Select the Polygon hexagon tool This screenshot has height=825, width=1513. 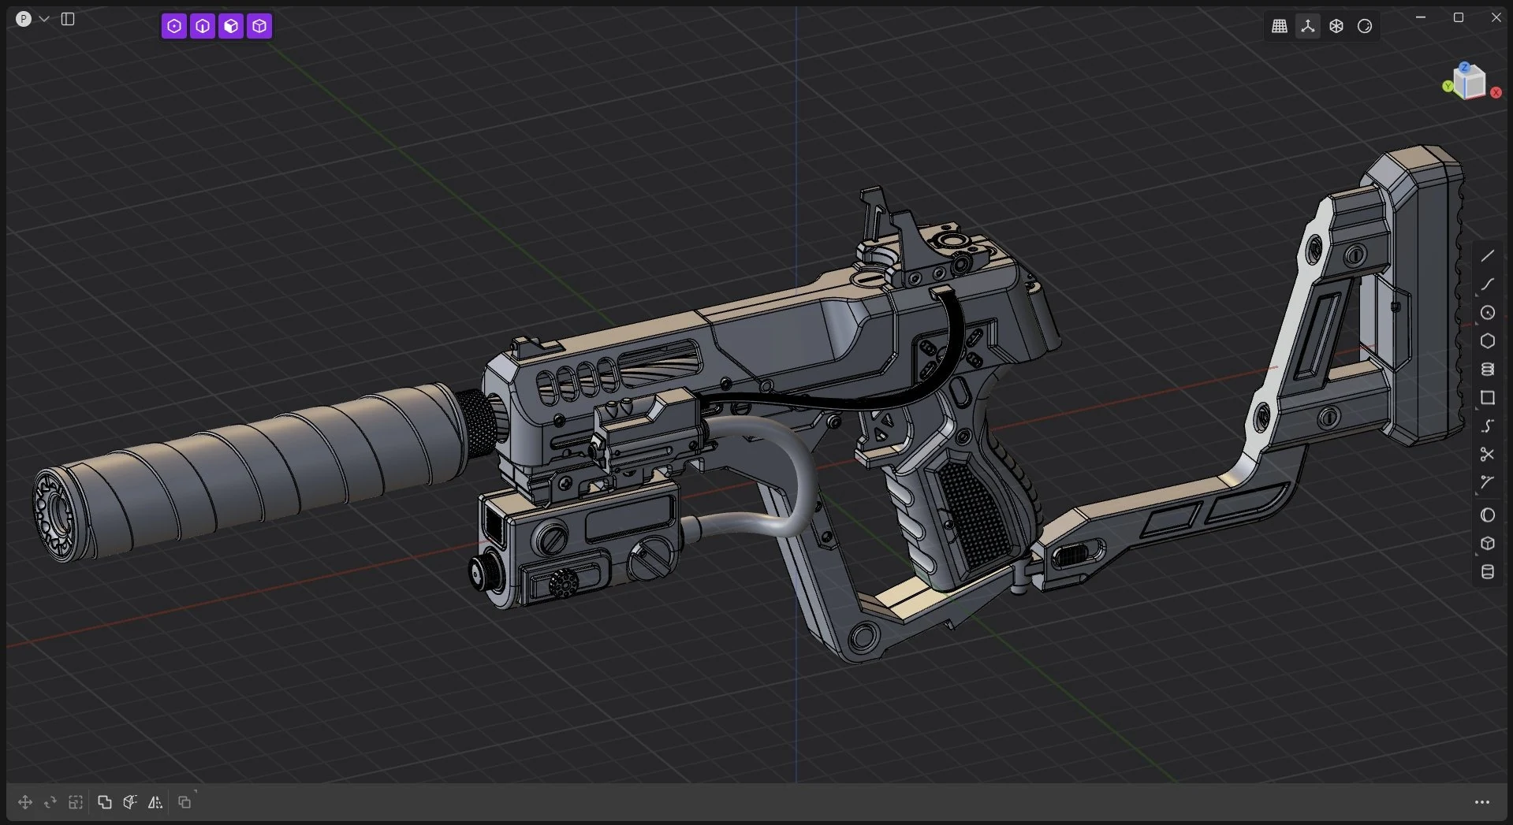1487,341
